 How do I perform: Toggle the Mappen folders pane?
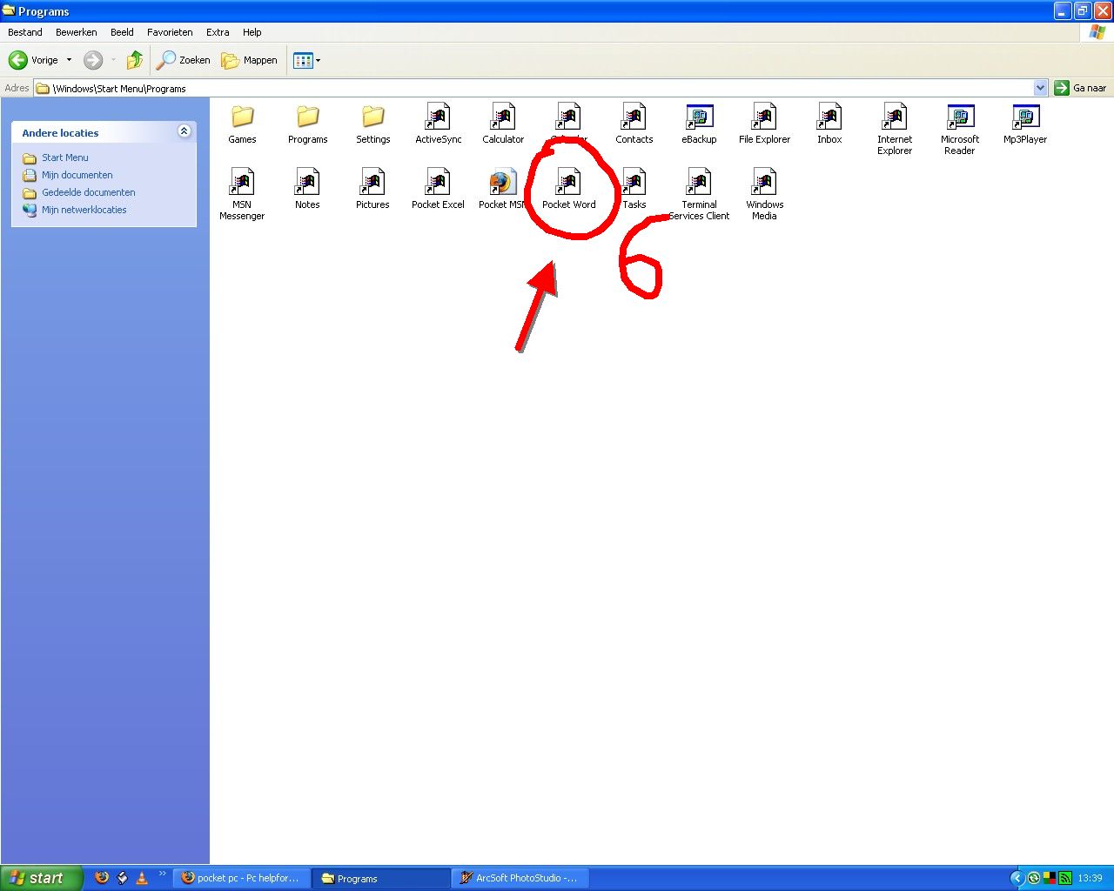[249, 60]
